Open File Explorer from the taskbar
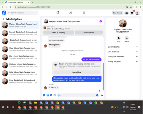This screenshot has height=114, width=143. coord(35,103)
